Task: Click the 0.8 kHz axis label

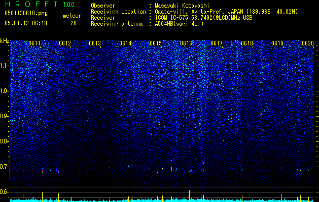Action: point(5,141)
